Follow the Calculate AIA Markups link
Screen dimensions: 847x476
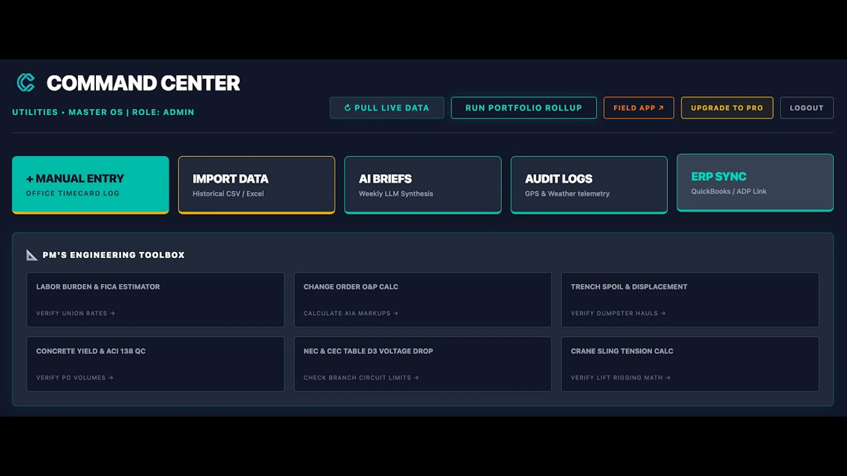click(351, 314)
